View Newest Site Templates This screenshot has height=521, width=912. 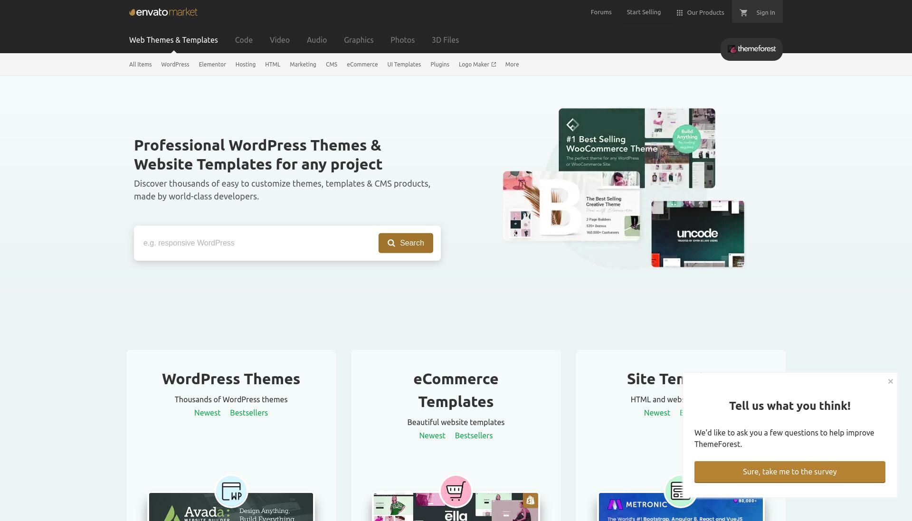(x=657, y=413)
